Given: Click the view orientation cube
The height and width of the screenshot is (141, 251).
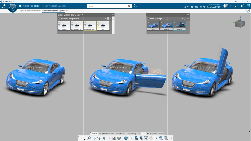Looking at the screenshot, I should [x=240, y=23].
